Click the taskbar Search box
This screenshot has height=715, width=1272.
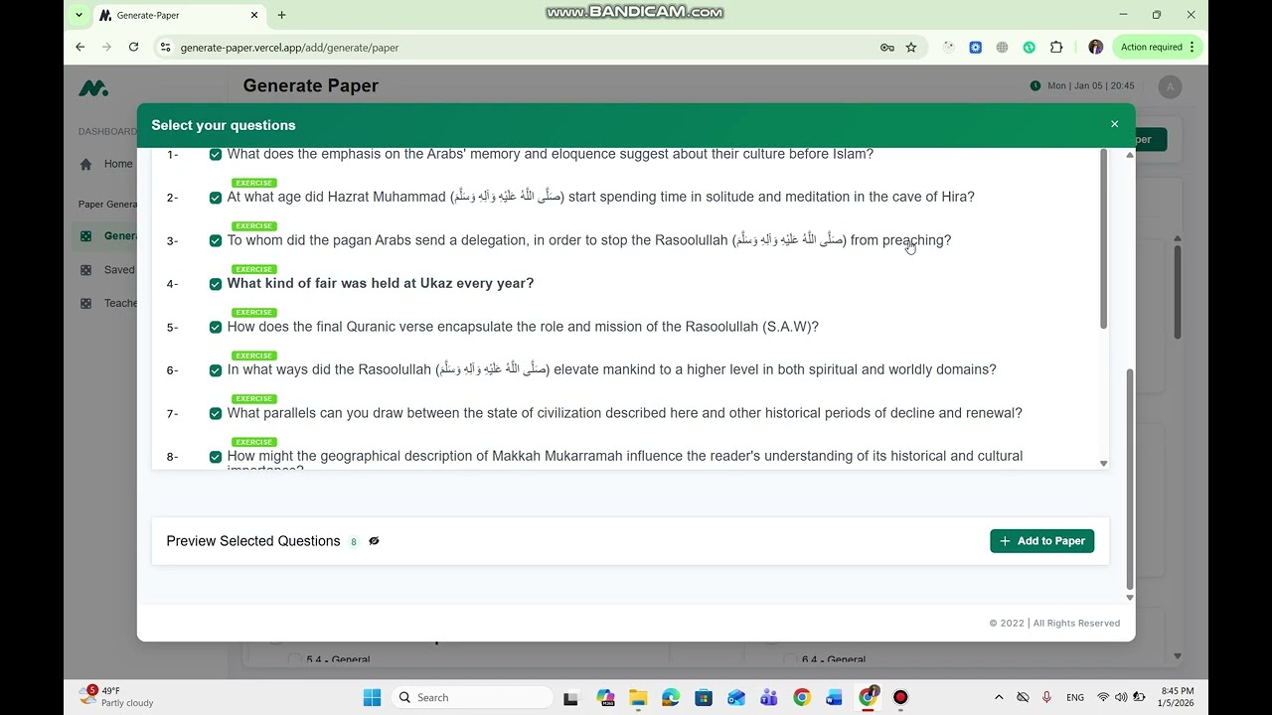(x=472, y=697)
